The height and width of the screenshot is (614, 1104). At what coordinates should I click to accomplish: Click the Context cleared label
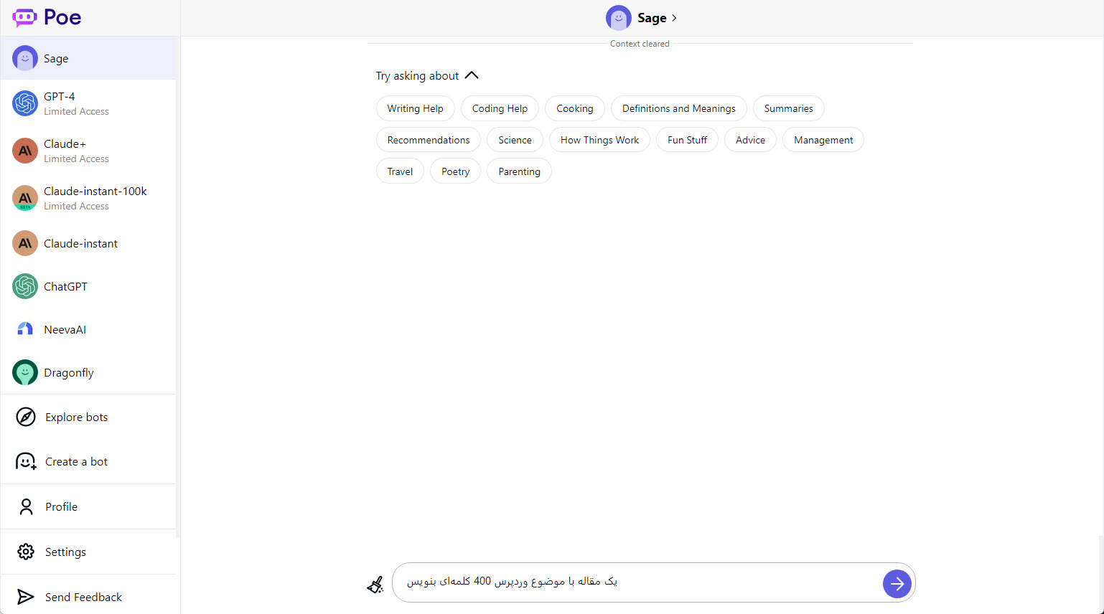(x=640, y=44)
